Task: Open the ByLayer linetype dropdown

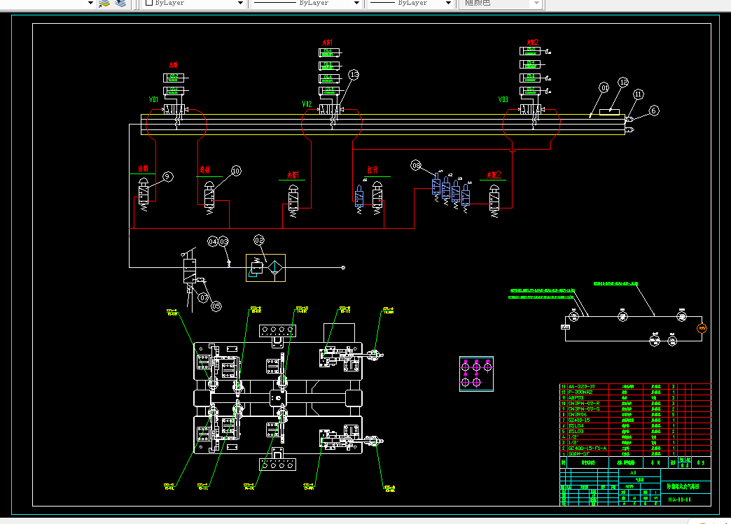Action: point(306,3)
